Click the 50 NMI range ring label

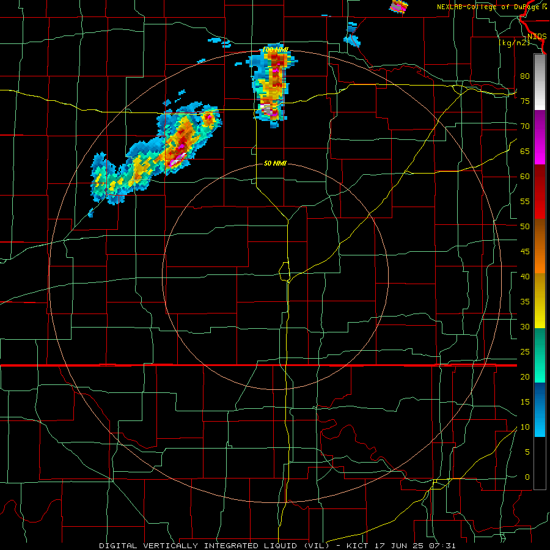pyautogui.click(x=275, y=163)
